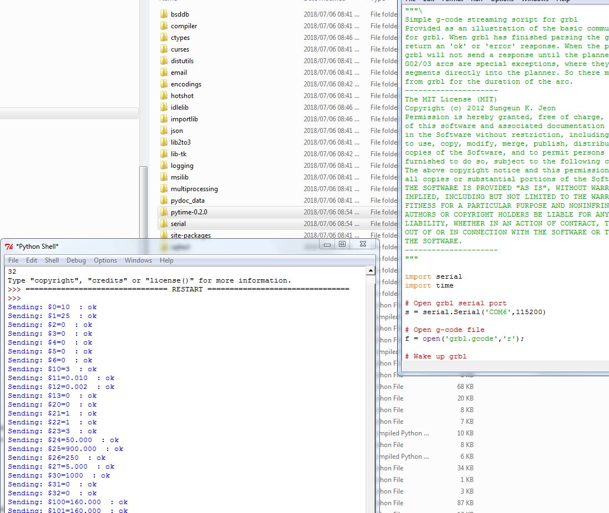The width and height of the screenshot is (609, 513).
Task: Select the site-packages folder name
Action: [191, 235]
